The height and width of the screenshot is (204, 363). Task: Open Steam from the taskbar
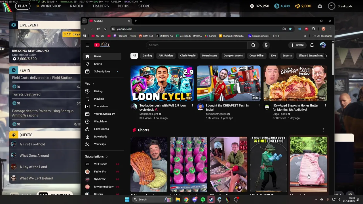pos(211,199)
